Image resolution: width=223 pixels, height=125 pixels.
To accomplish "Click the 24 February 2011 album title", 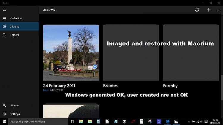I will click(59, 86).
